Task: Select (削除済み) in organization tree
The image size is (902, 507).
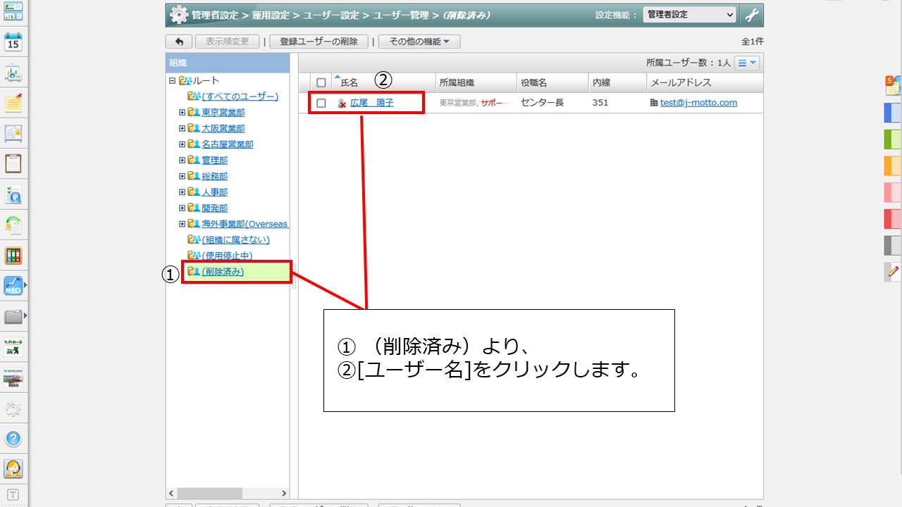Action: click(x=223, y=272)
